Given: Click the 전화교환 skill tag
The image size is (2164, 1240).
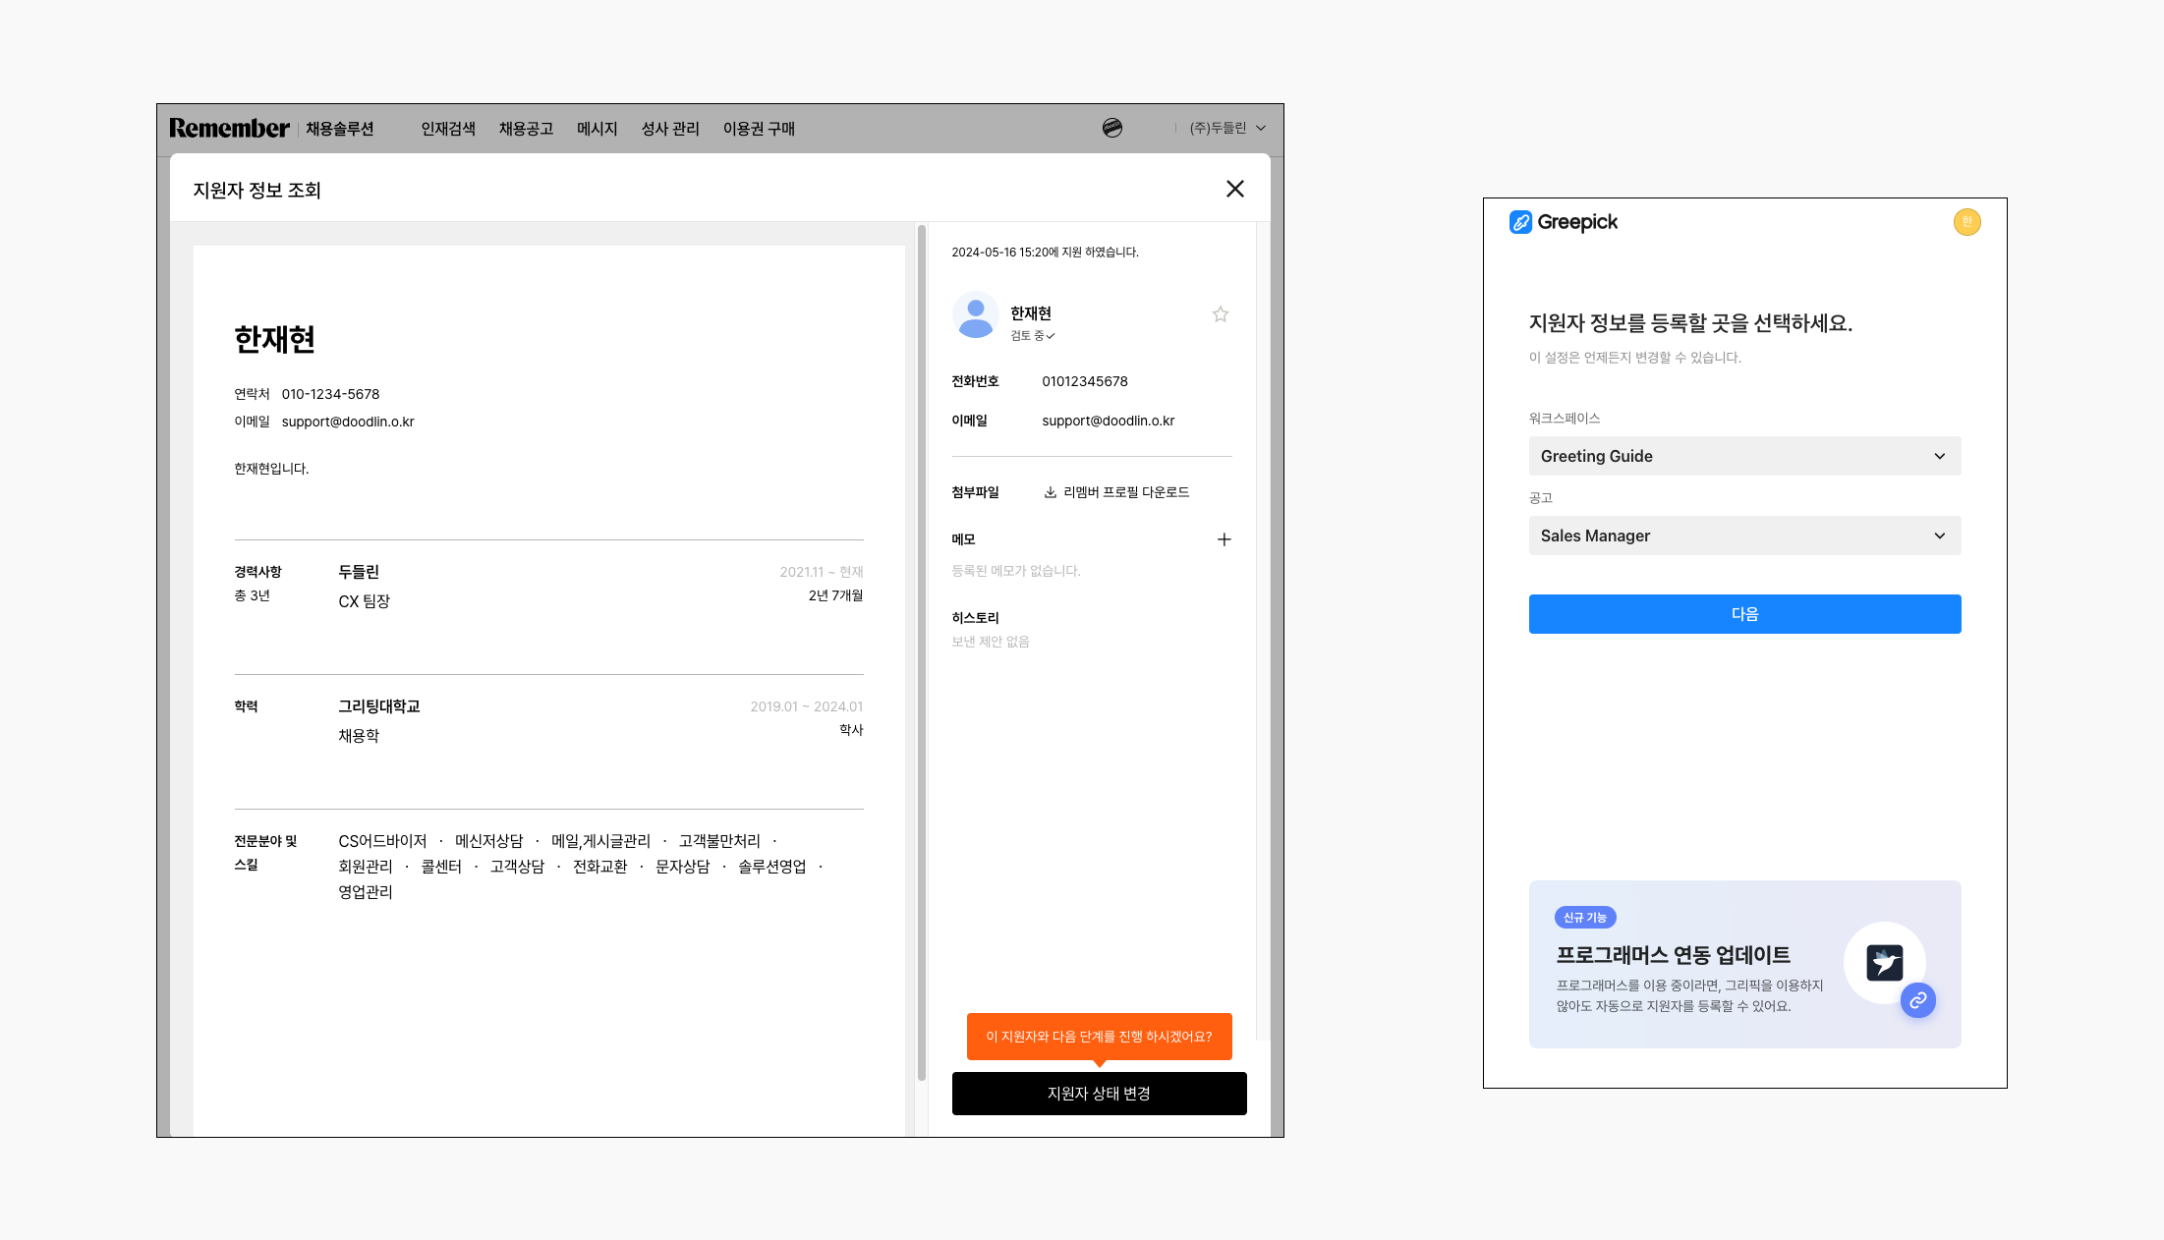Looking at the screenshot, I should click(599, 867).
